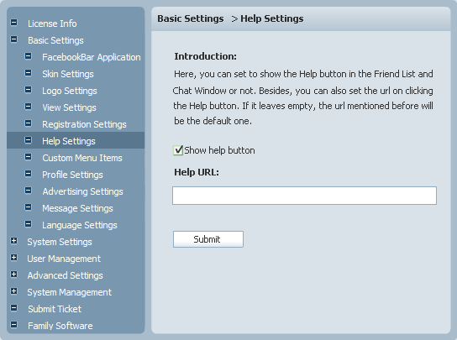Click the minus icon next to Family Software

[13, 325]
